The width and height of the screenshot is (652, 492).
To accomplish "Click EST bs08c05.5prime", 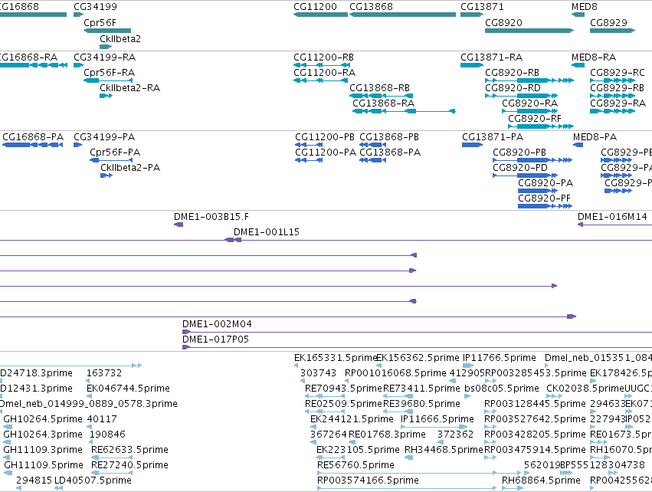I will click(x=467, y=396).
